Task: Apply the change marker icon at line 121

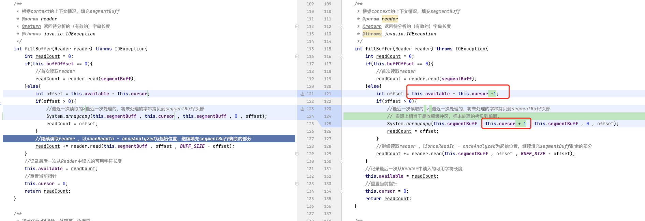Action: click(302, 94)
